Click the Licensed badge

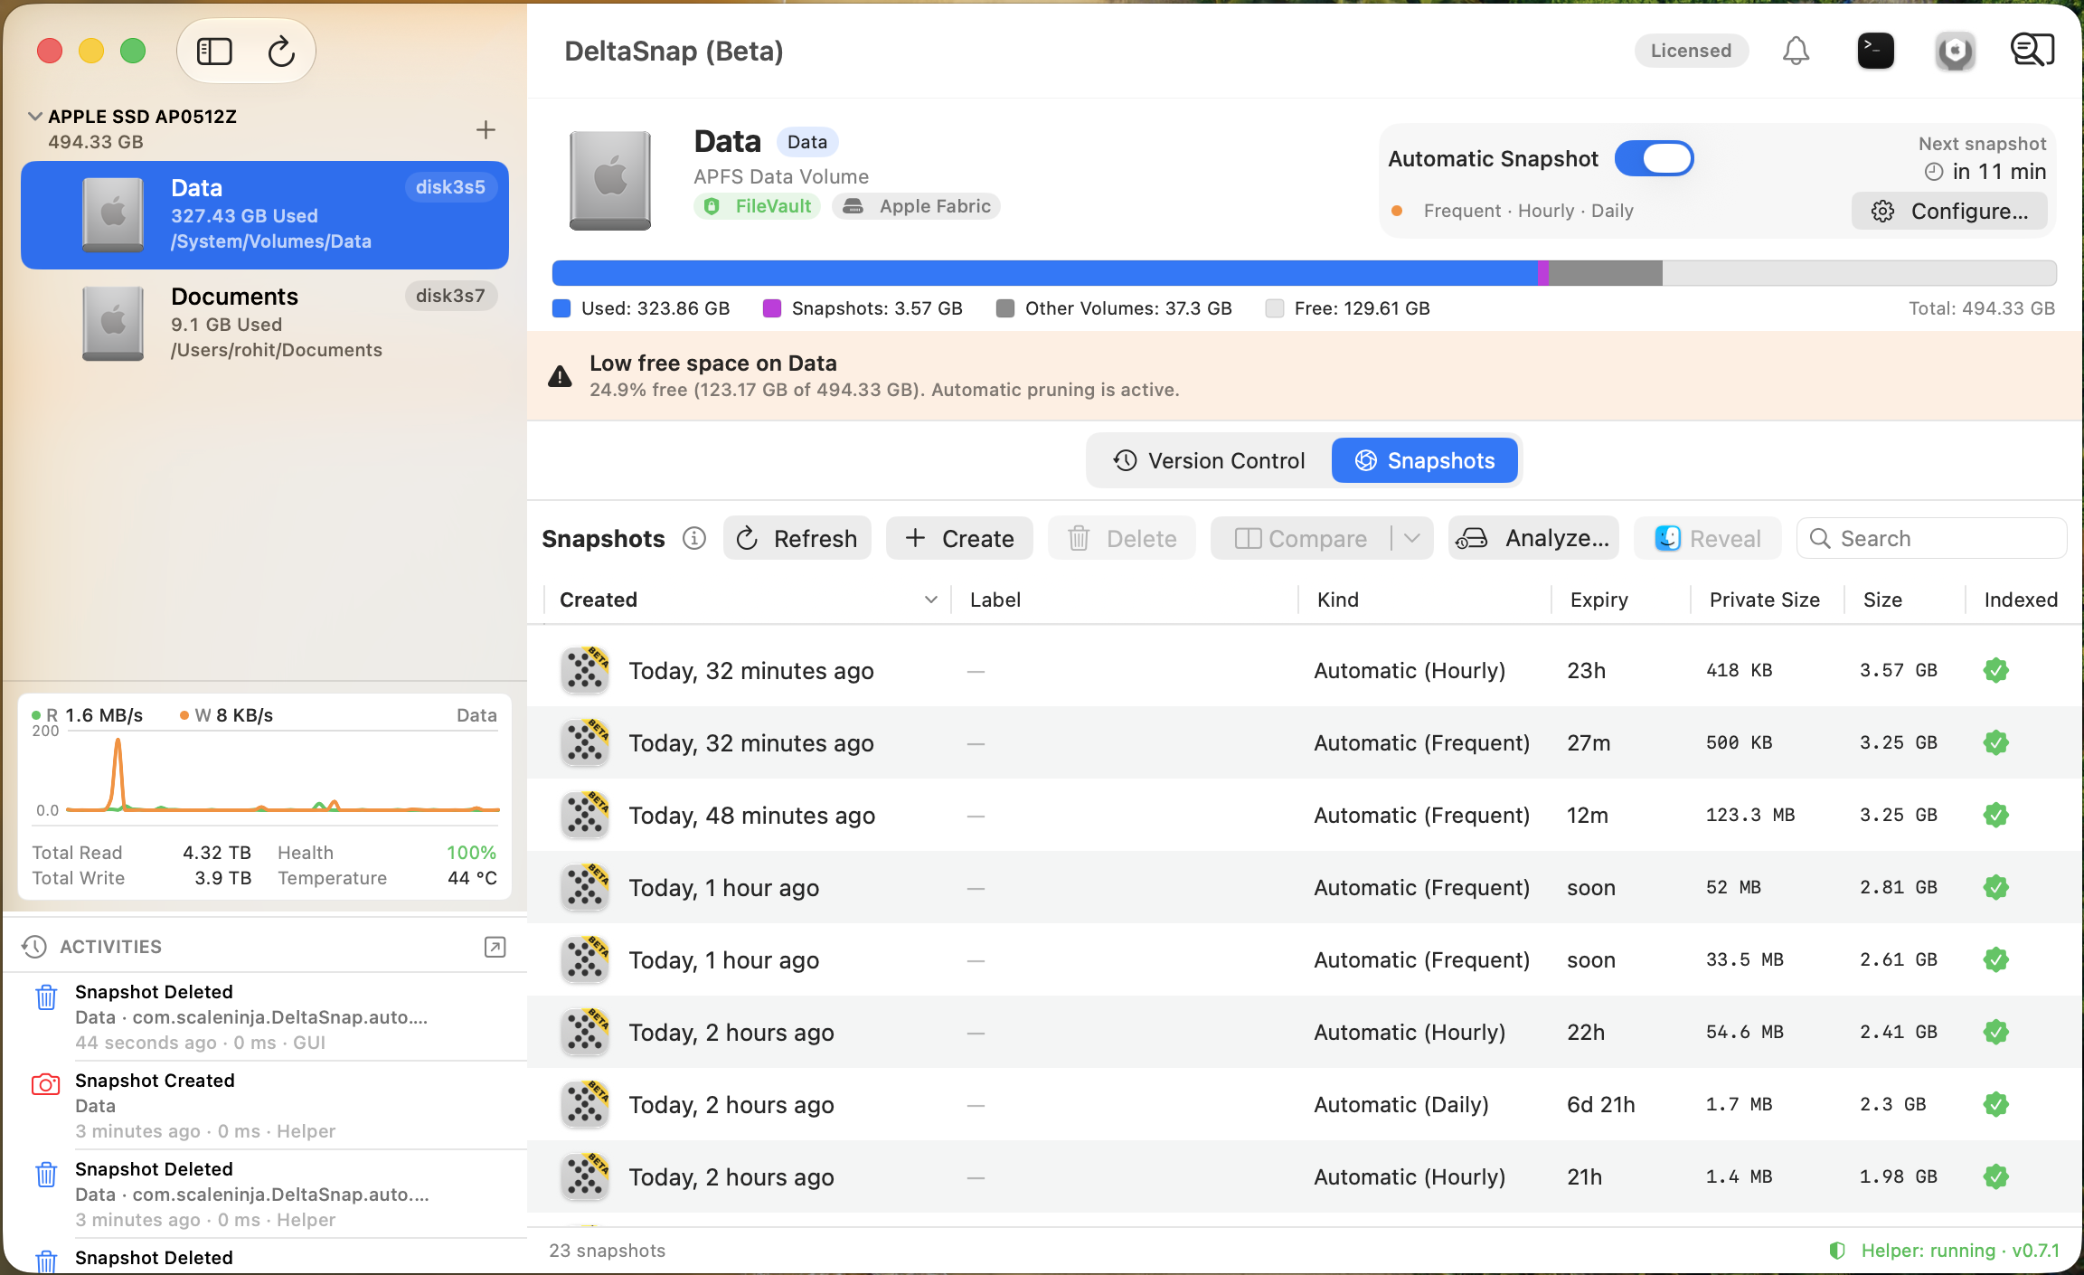tap(1691, 51)
